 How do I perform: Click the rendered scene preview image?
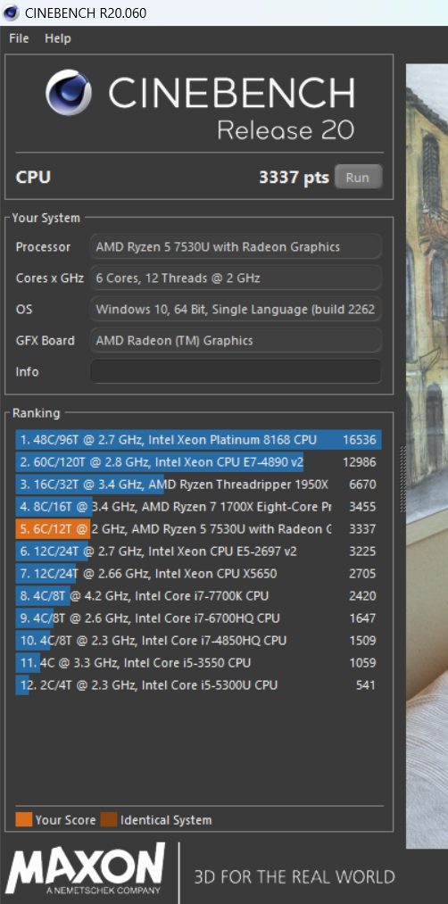point(427,455)
